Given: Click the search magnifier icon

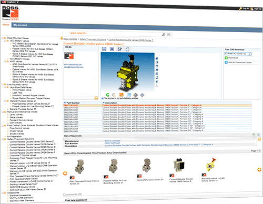Looking at the screenshot, I should coord(164,35).
